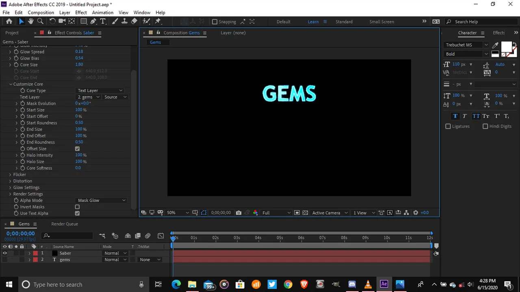Image resolution: width=520 pixels, height=292 pixels.
Task: Select the Brush tool
Action: (115, 21)
